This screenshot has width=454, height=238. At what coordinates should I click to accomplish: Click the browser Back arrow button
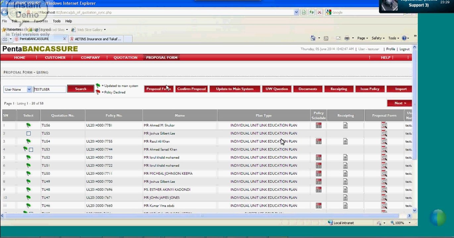tap(5, 13)
